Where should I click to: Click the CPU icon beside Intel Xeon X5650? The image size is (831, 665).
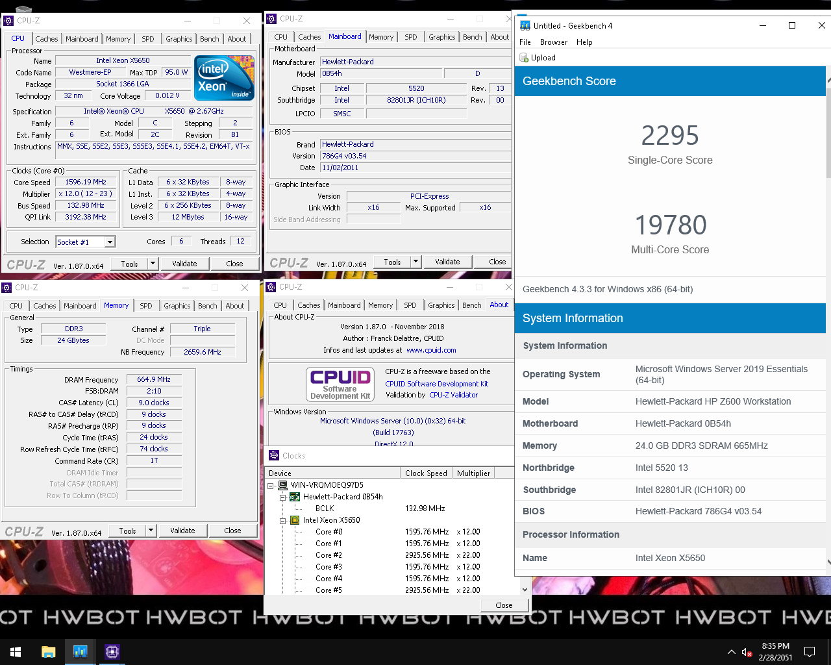click(294, 520)
